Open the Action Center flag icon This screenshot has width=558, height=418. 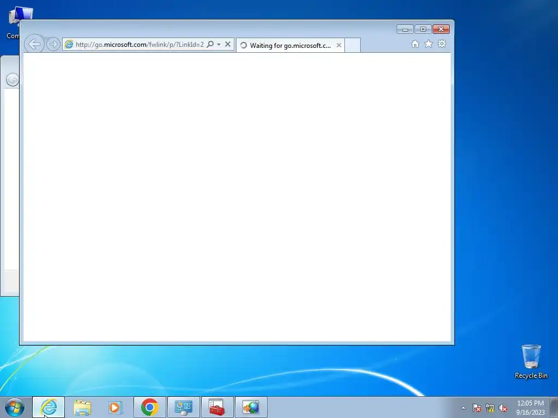477,408
